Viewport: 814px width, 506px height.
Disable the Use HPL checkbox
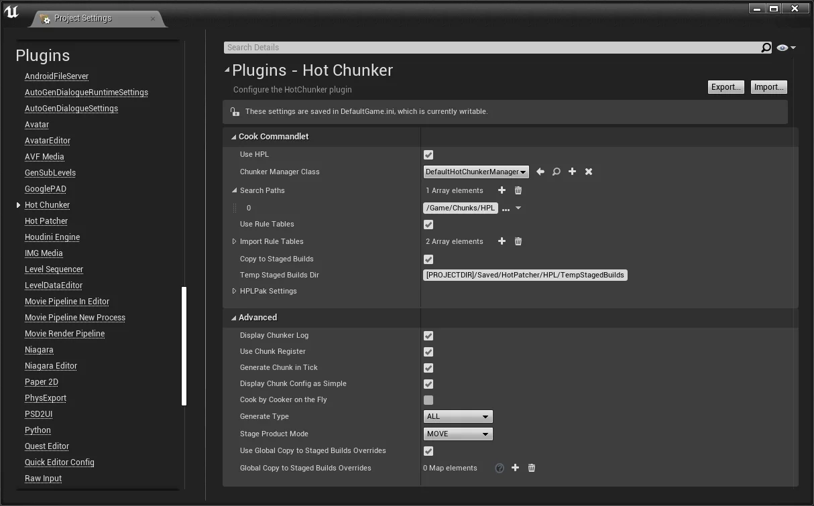click(428, 155)
